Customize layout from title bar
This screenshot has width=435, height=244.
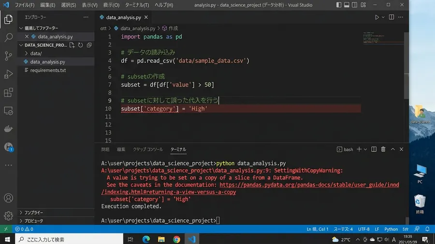click(x=363, y=5)
